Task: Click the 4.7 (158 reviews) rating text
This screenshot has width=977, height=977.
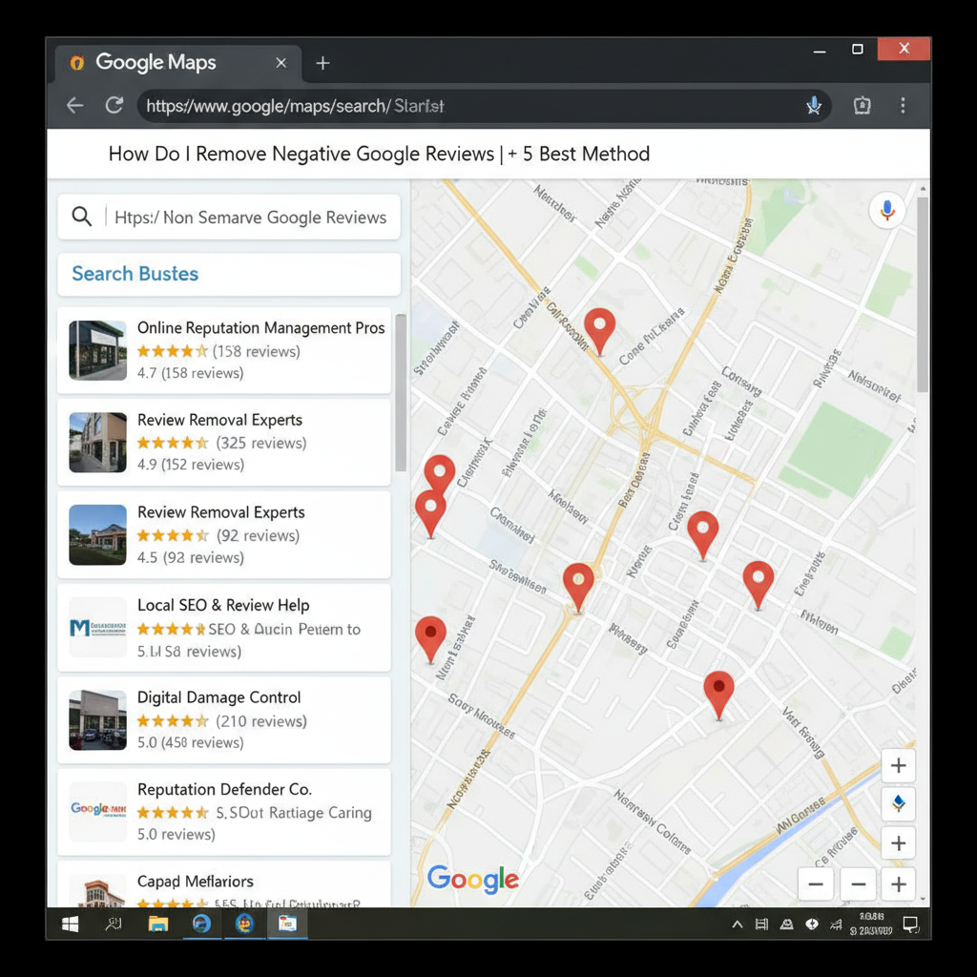Action: (x=190, y=373)
